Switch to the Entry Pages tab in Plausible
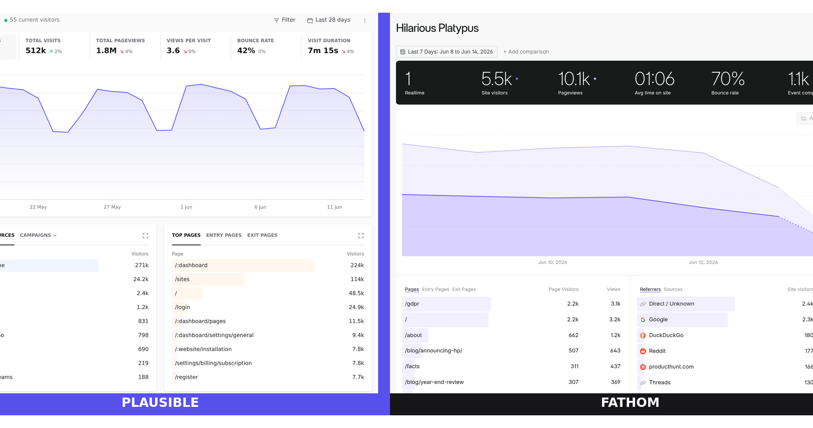This screenshot has width=813, height=428. 224,235
